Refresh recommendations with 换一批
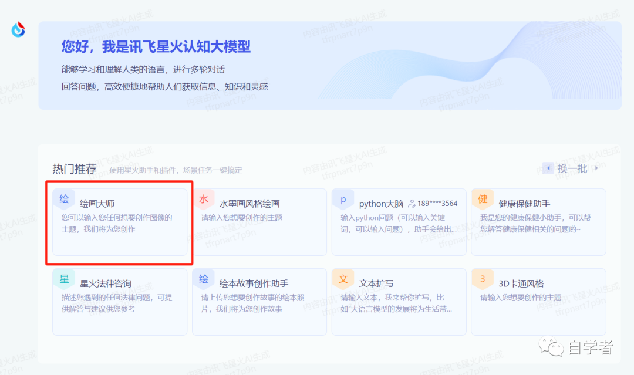 (x=572, y=168)
